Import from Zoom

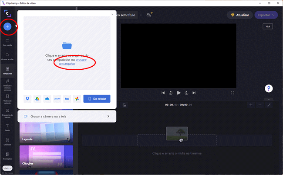click(x=57, y=99)
